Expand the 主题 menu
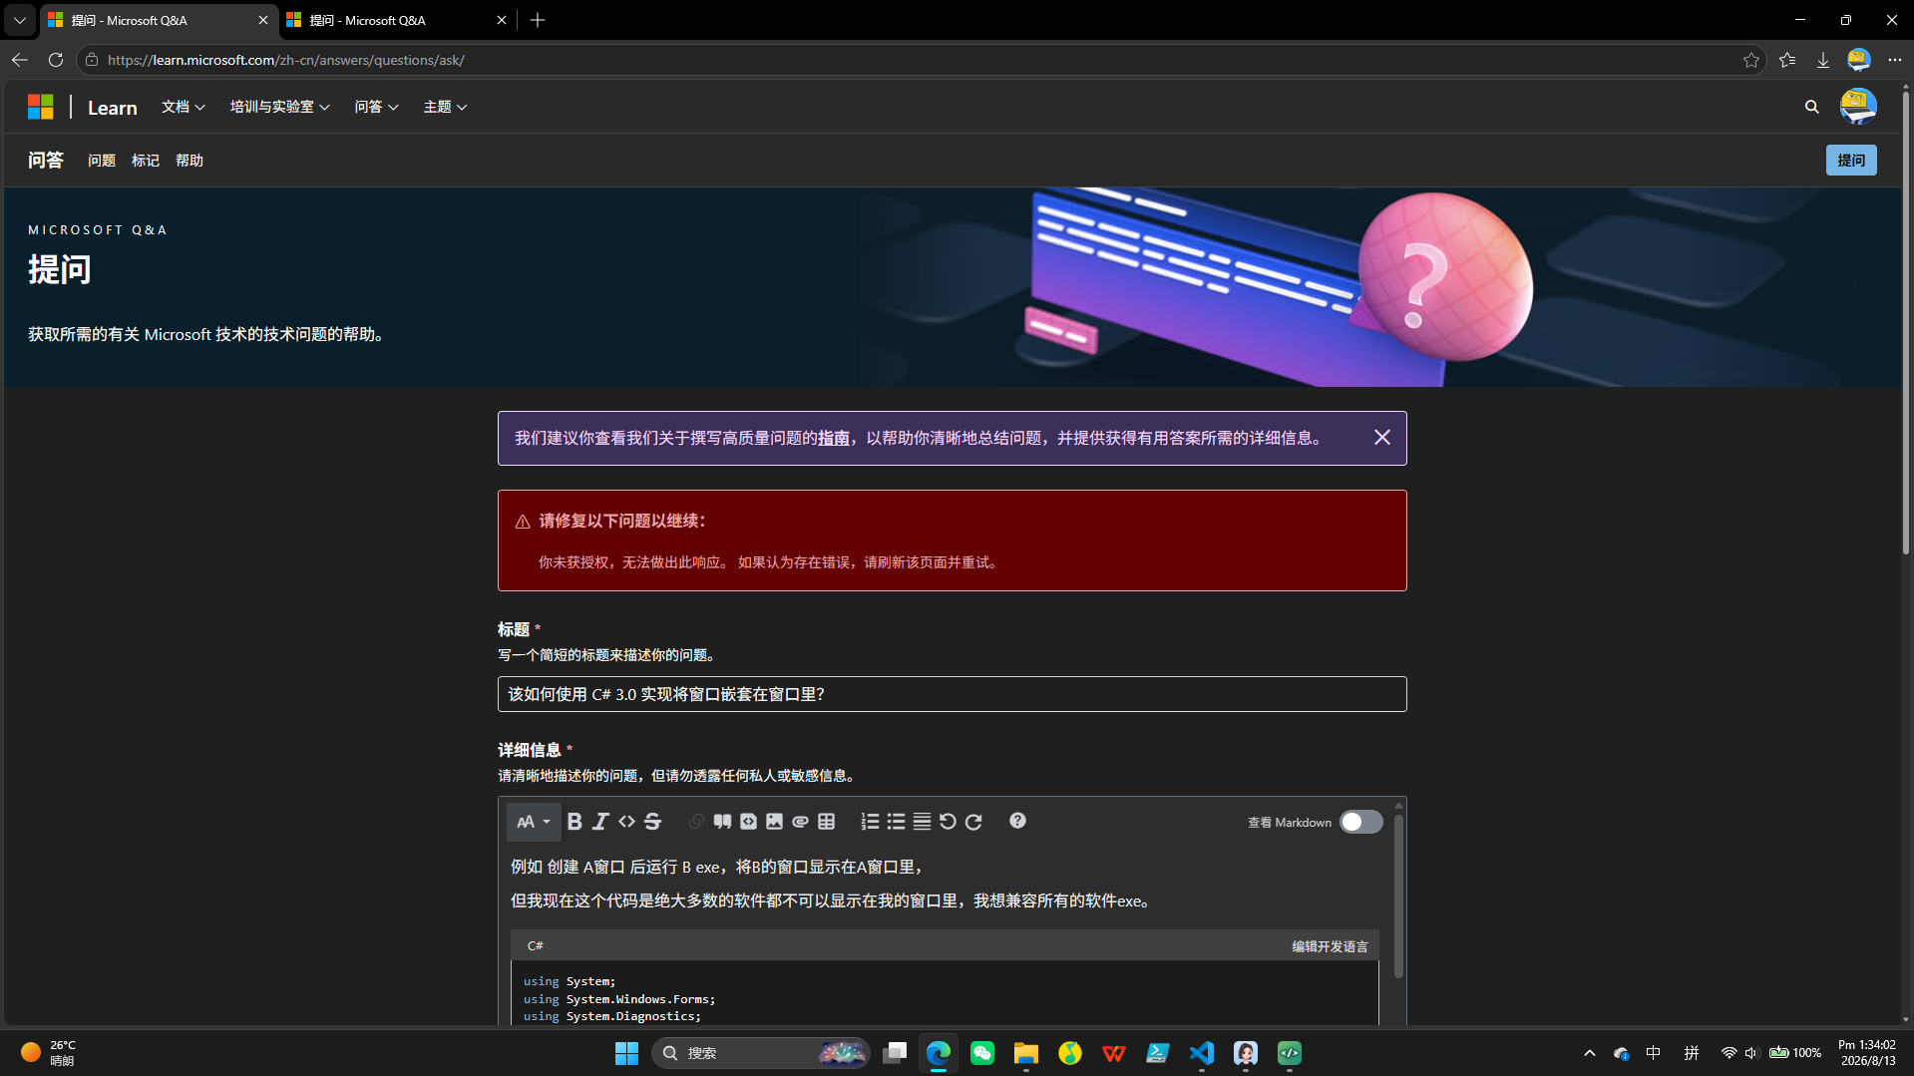The height and width of the screenshot is (1076, 1914). 445,107
